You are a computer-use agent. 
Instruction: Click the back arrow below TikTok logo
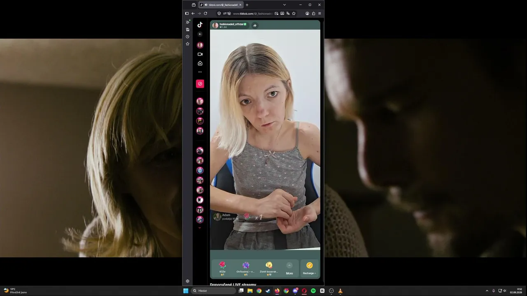pyautogui.click(x=200, y=34)
